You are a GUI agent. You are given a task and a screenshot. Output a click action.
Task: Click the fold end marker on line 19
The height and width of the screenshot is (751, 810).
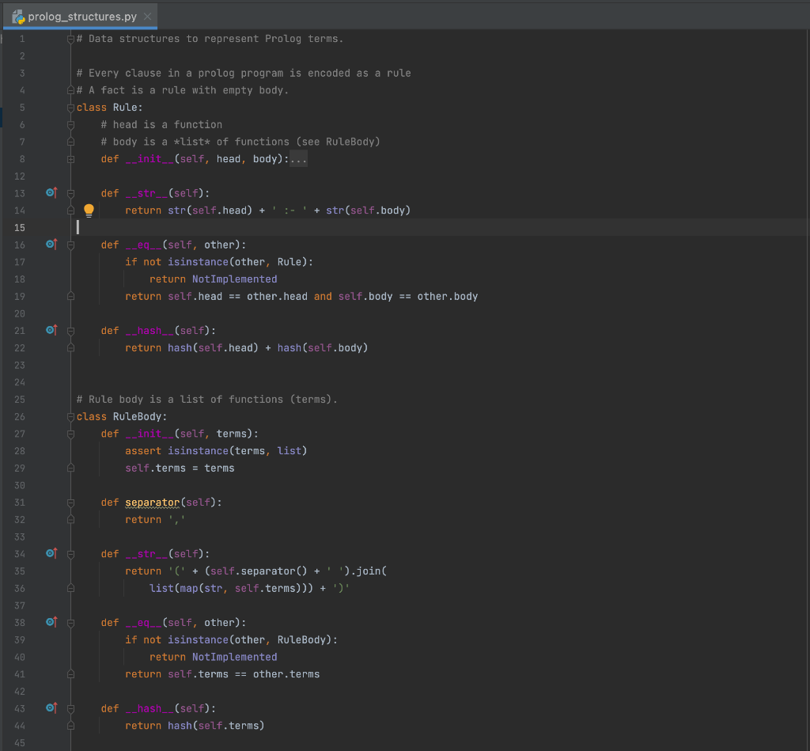click(x=70, y=296)
